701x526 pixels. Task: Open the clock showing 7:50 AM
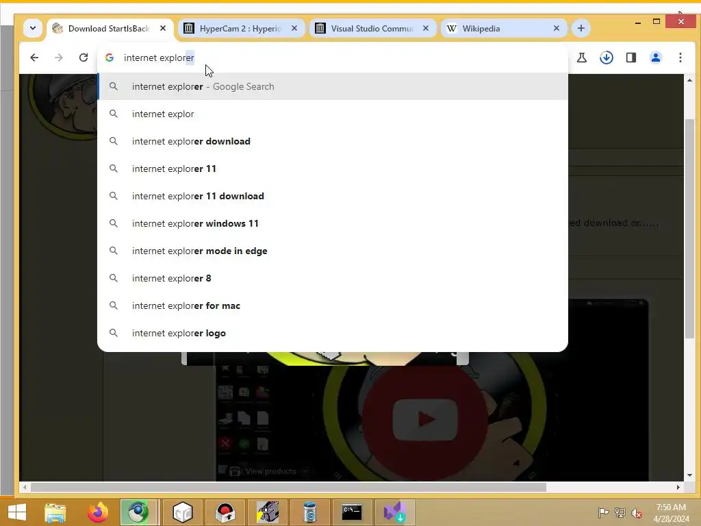click(671, 513)
